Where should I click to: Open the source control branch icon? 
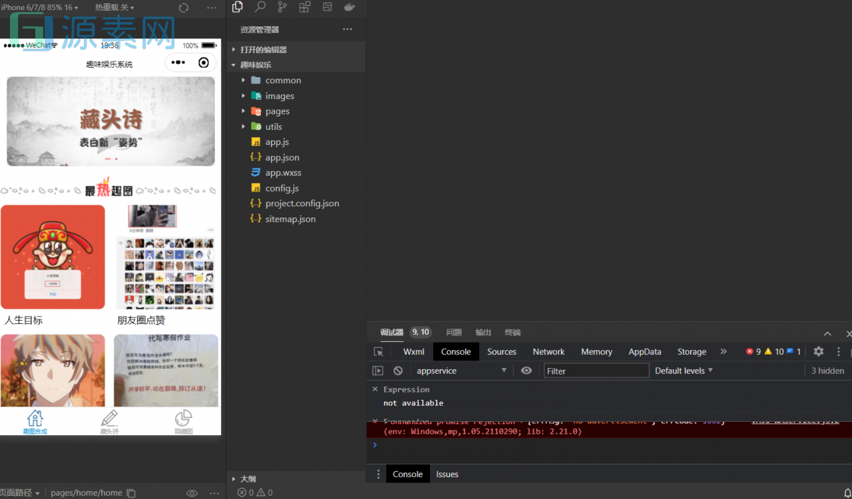282,7
